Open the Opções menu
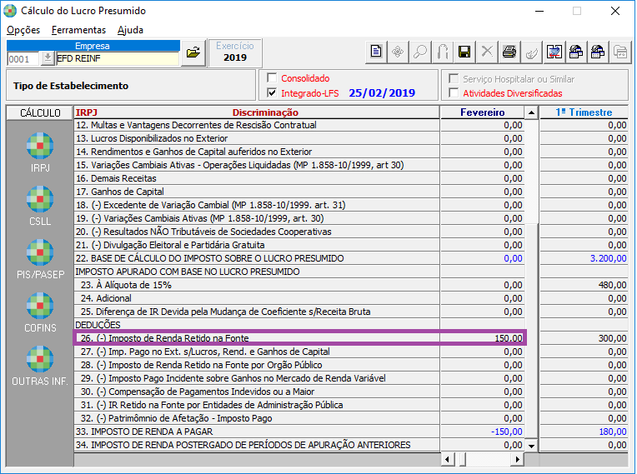 [23, 30]
